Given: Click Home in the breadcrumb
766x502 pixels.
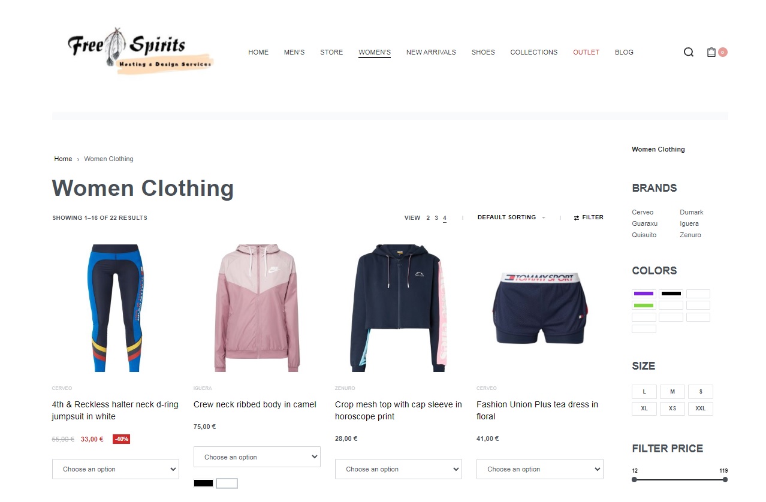Looking at the screenshot, I should tap(63, 159).
